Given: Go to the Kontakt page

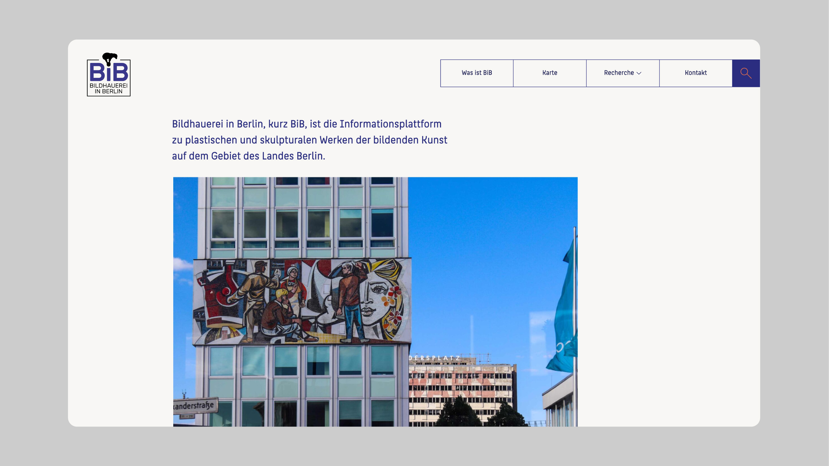Looking at the screenshot, I should 696,73.
